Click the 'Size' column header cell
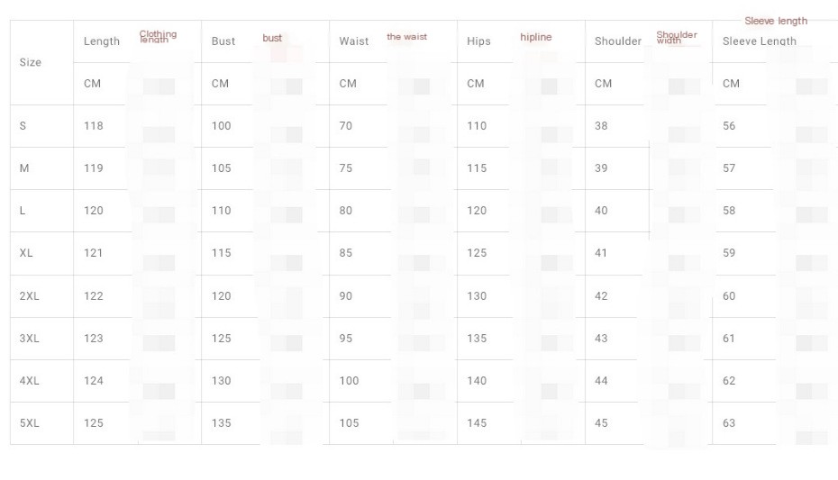Viewport: 838px width, 480px height. 31,62
